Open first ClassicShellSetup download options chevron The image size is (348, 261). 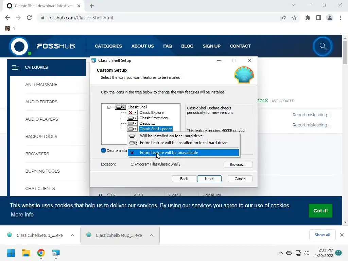(x=72, y=235)
